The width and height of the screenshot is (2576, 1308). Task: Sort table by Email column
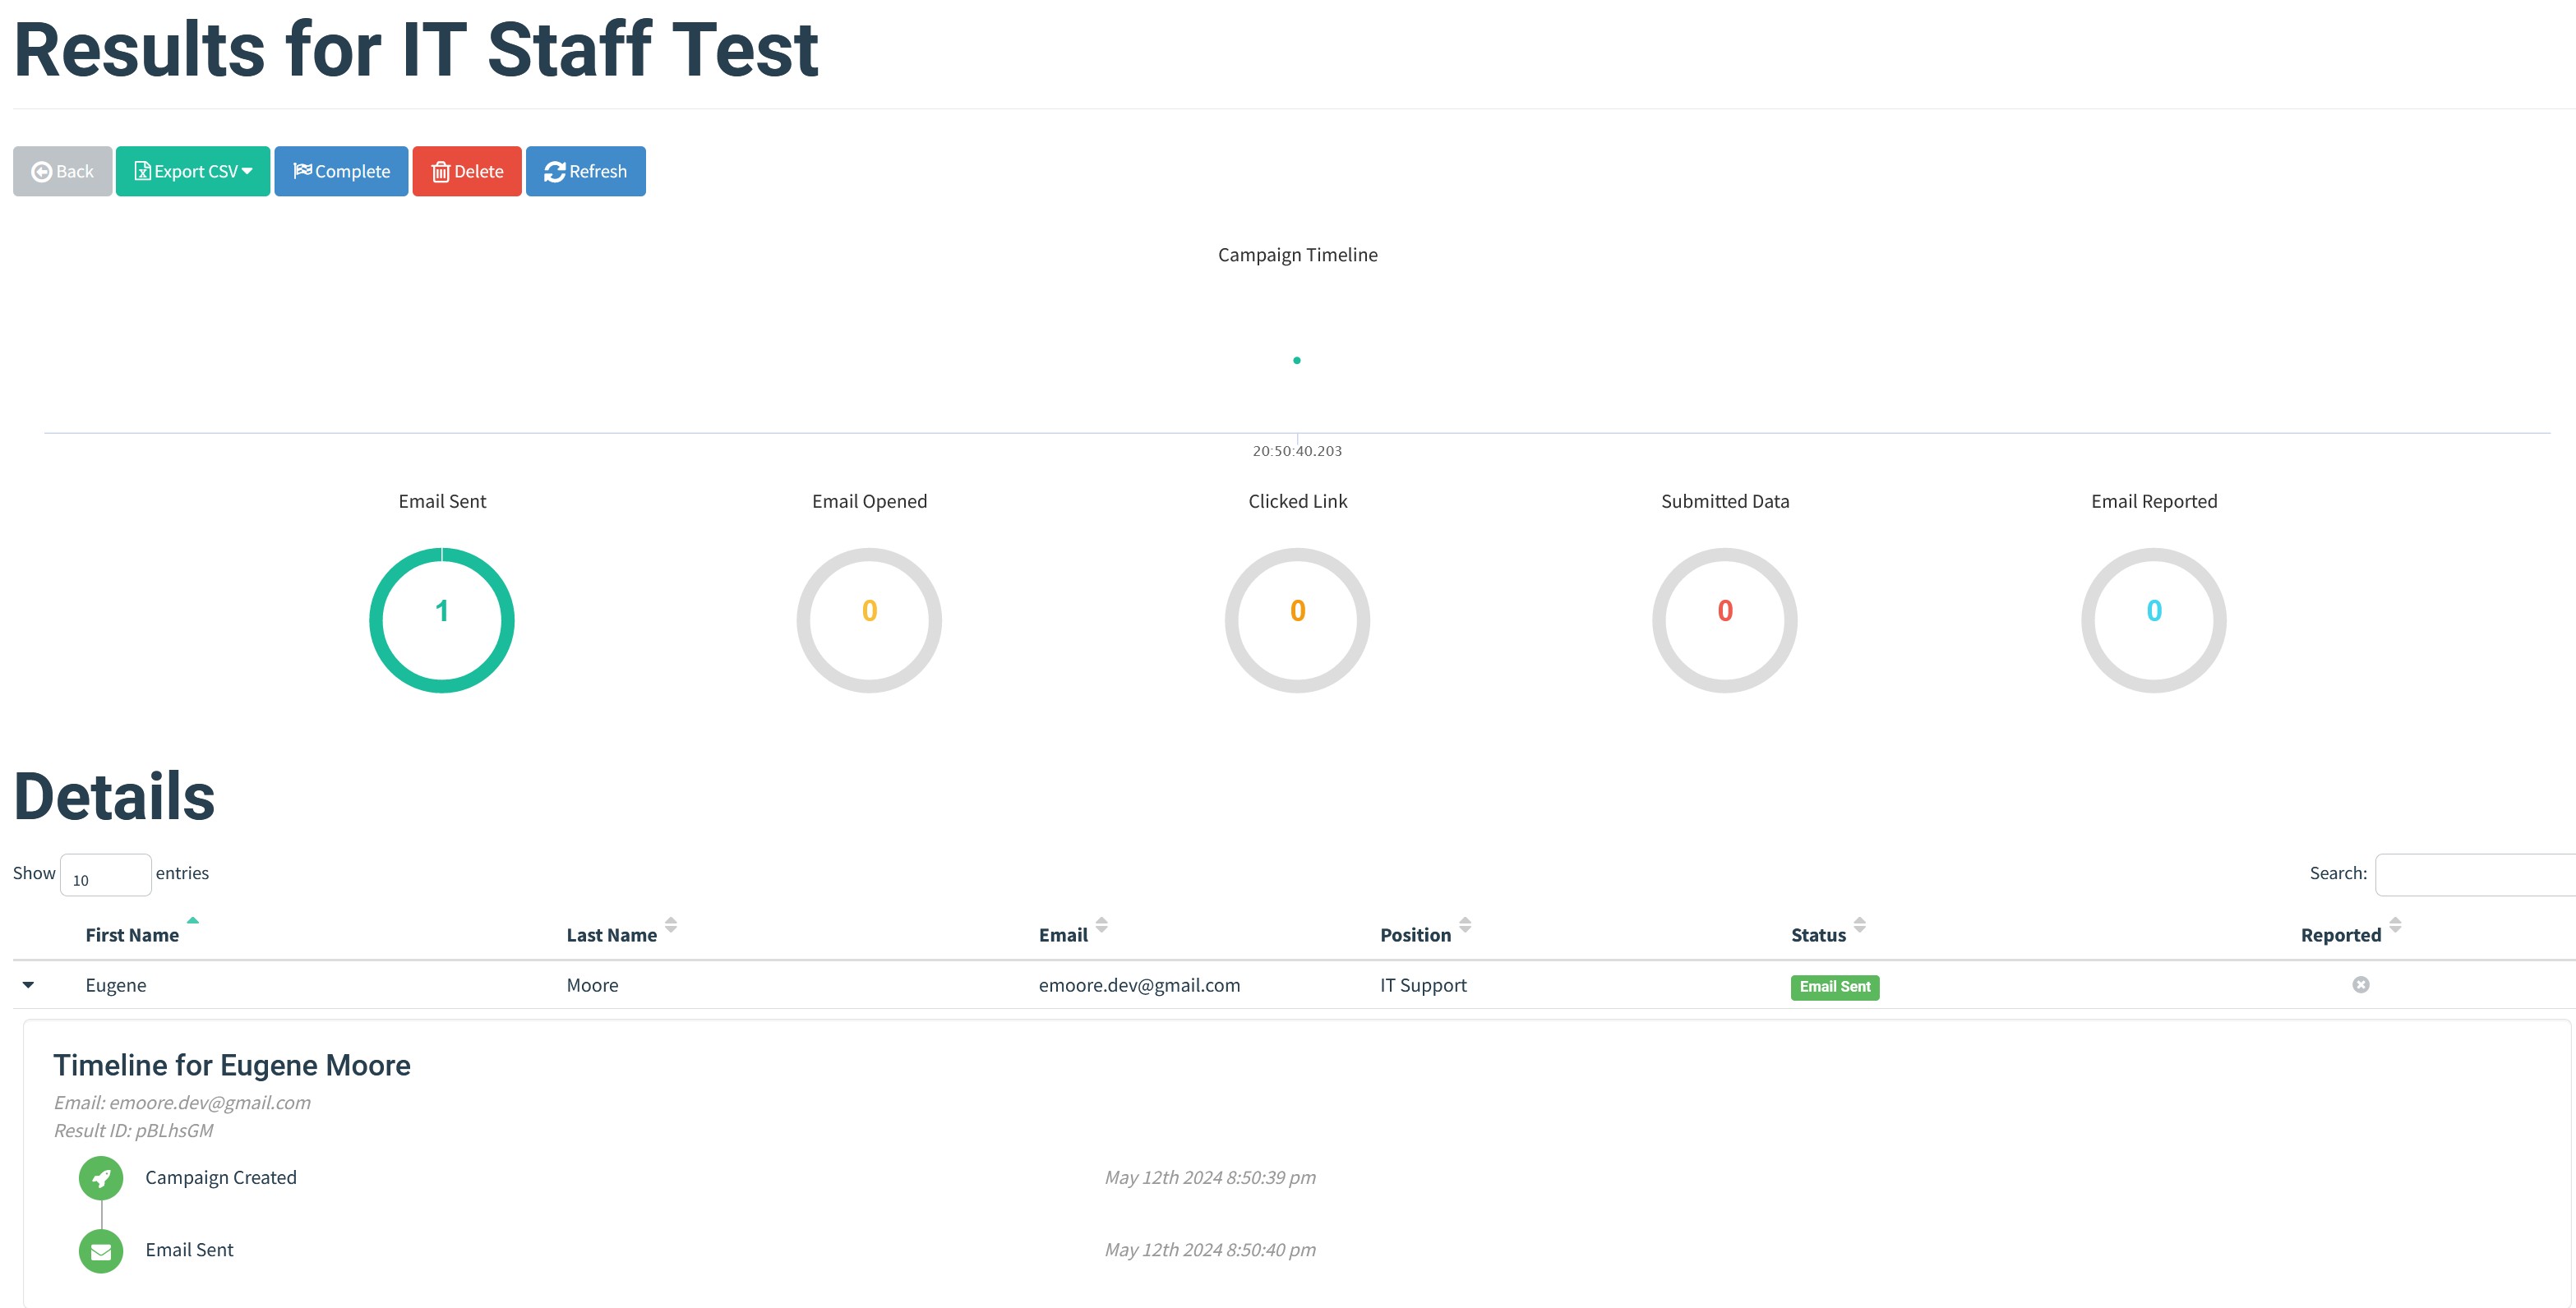(1063, 934)
